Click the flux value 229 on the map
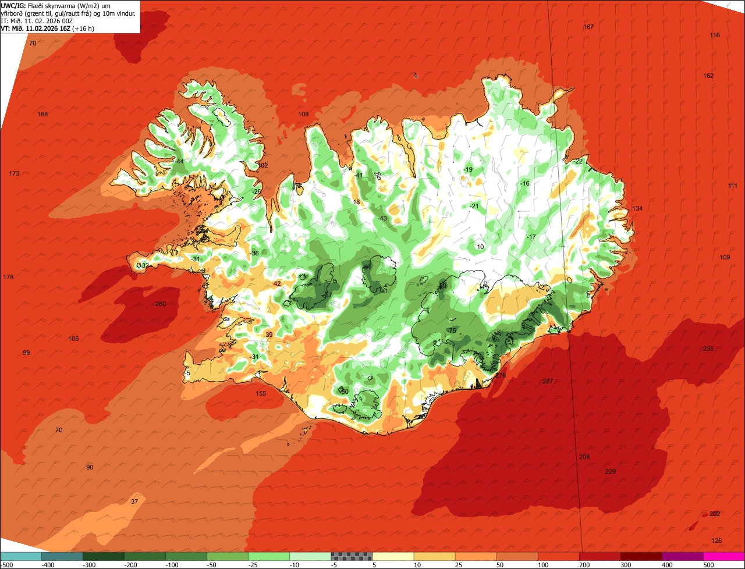This screenshot has width=745, height=569. coord(611,472)
